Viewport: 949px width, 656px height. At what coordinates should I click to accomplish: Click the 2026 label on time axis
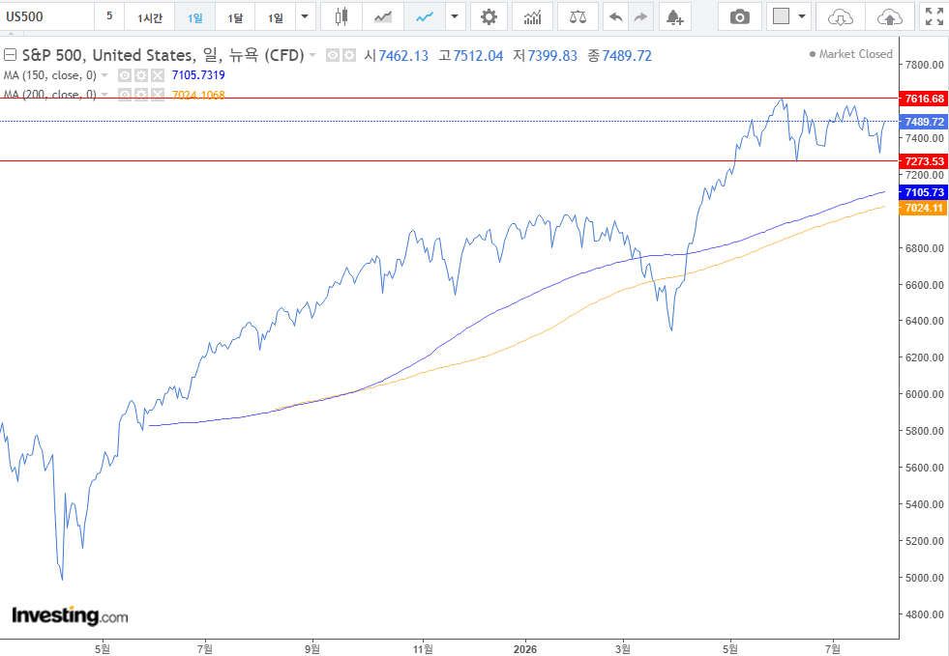coord(524,649)
